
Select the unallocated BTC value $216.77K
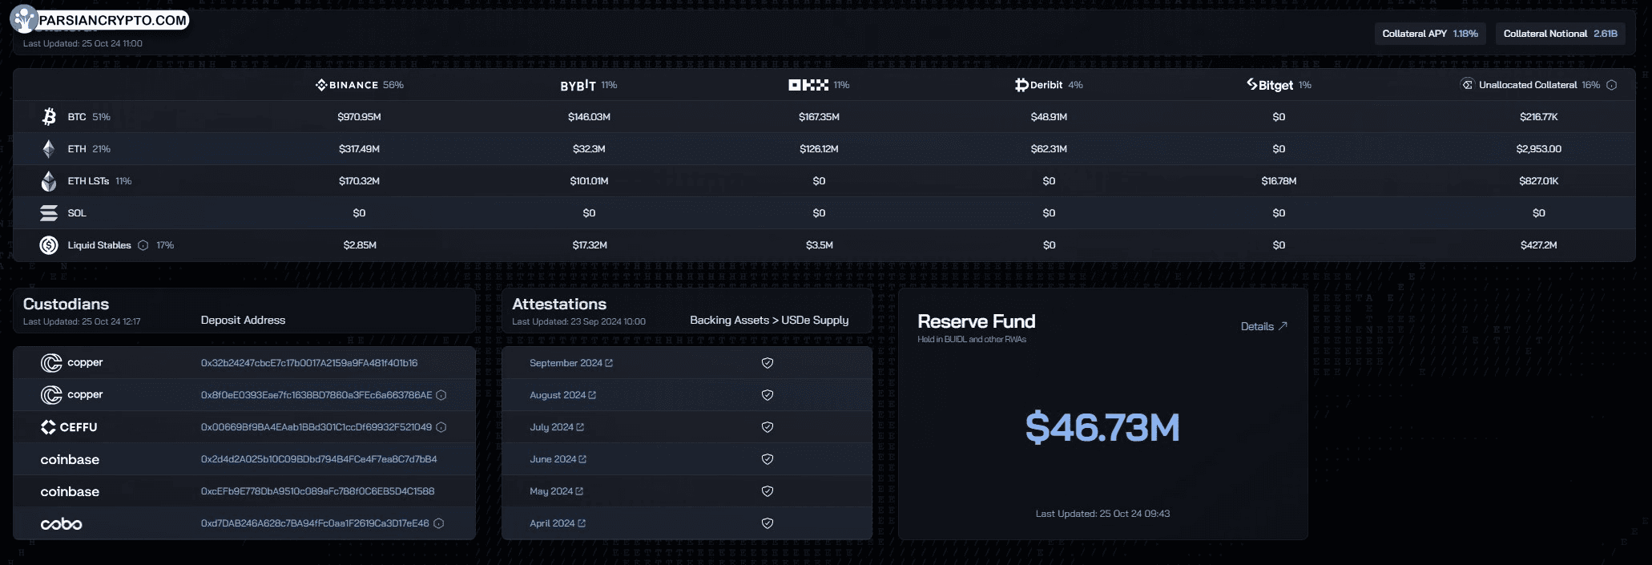click(x=1538, y=117)
